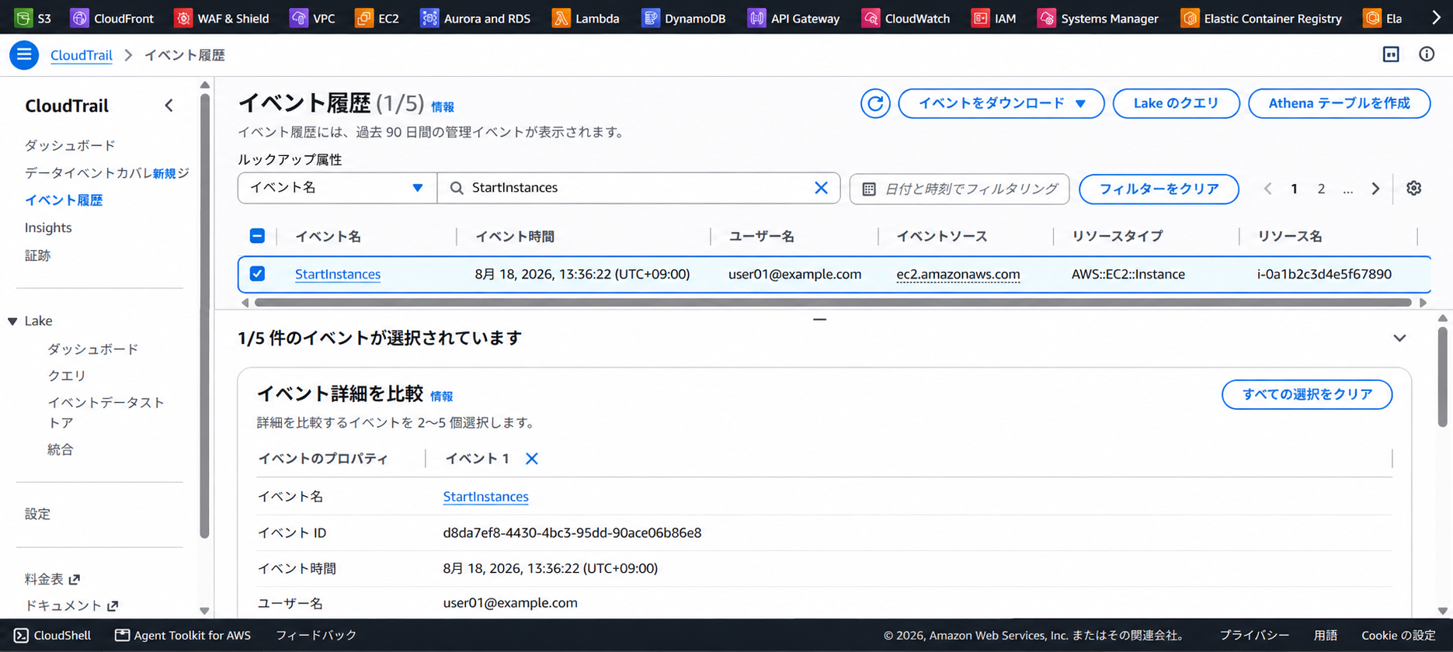Image resolution: width=1453 pixels, height=652 pixels.
Task: Open the date and time filter field
Action: point(959,189)
